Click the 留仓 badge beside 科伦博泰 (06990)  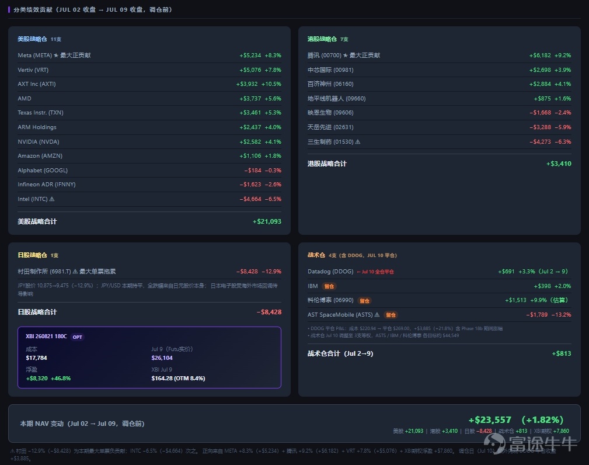pyautogui.click(x=364, y=300)
